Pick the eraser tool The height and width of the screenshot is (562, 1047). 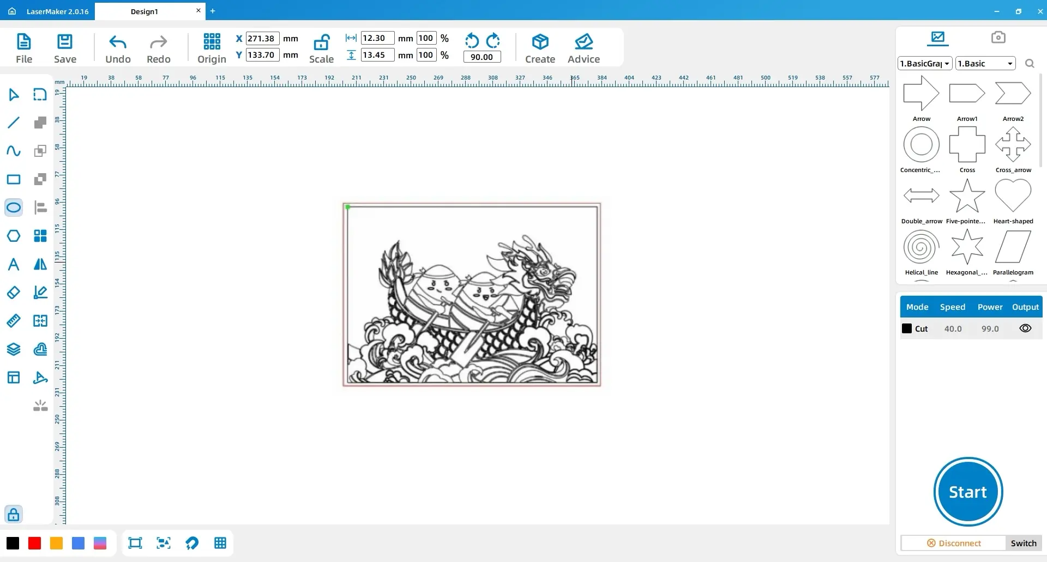[x=14, y=292]
